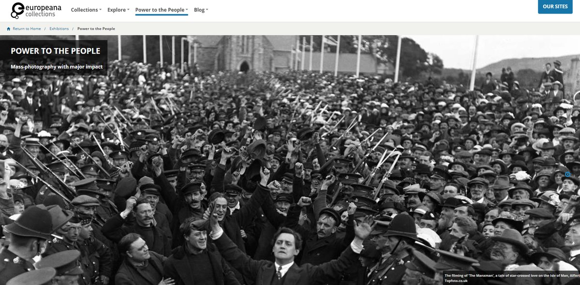Click the caret beside Power to the People
This screenshot has width=580, height=285.
[187, 10]
